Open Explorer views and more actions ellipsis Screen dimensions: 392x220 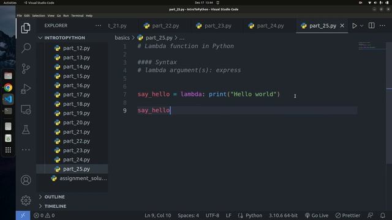click(x=98, y=26)
